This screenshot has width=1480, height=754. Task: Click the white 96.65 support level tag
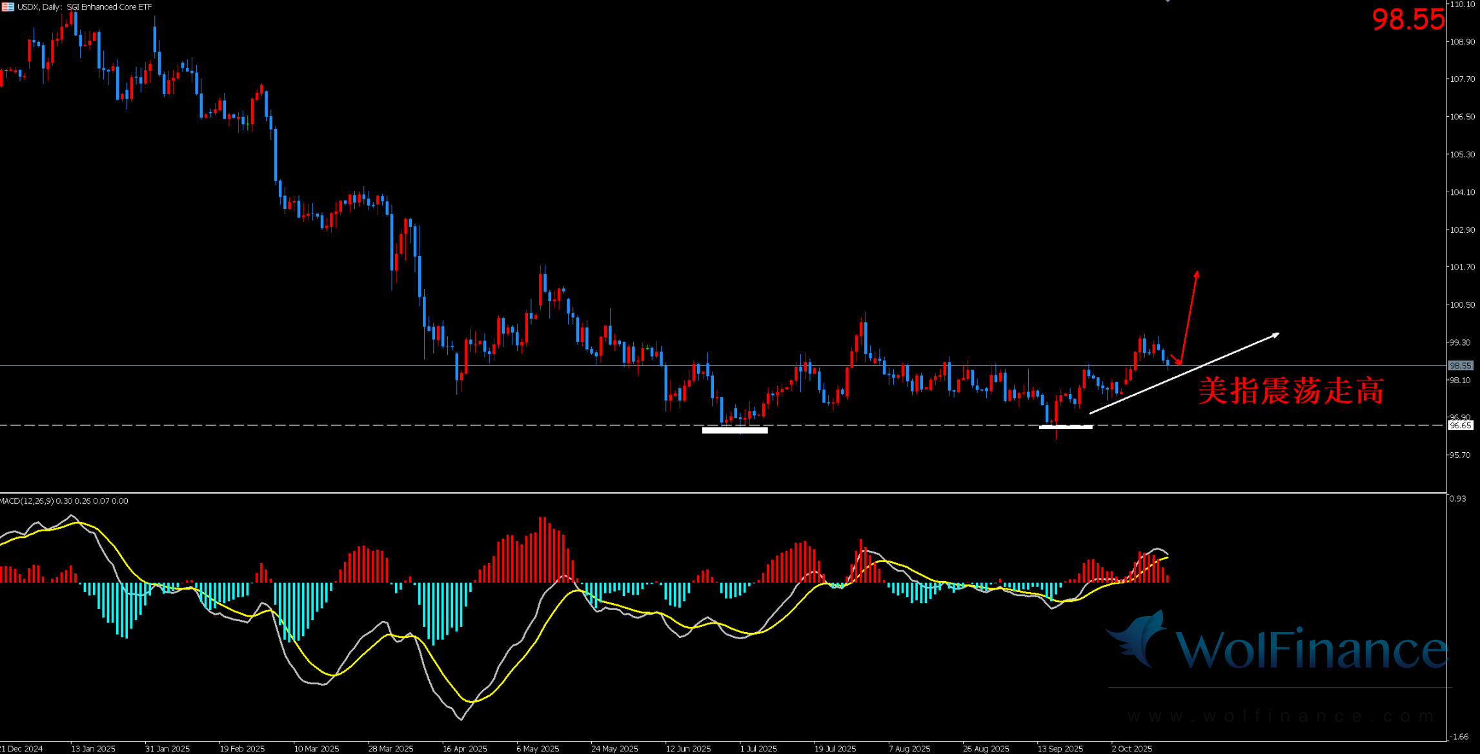[x=1460, y=426]
